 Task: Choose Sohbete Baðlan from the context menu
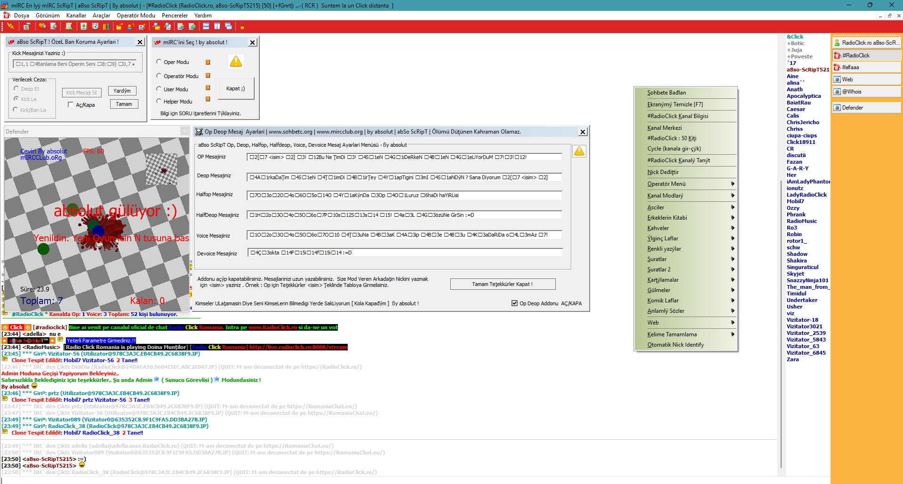(x=687, y=93)
